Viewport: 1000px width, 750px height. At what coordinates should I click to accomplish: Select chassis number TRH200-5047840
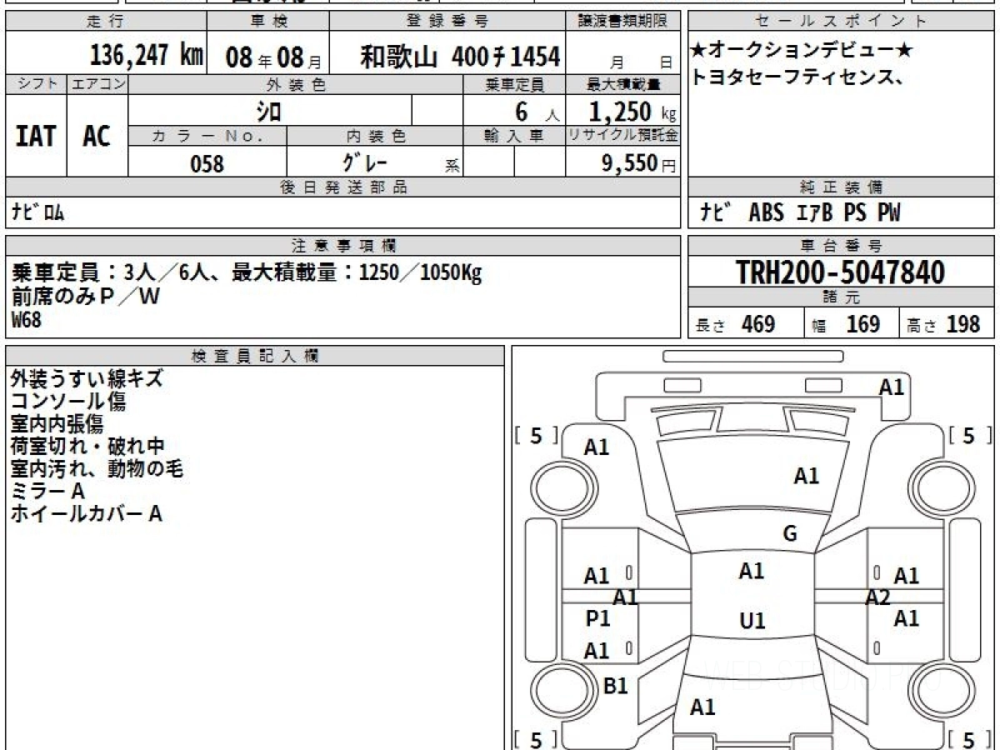coord(841,272)
